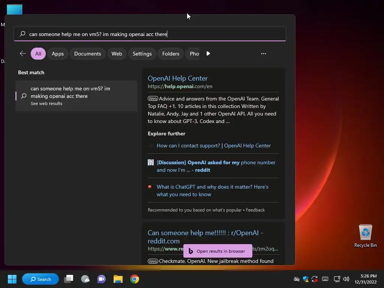Select the blue desktop icon at top-left
Screen dimensions: 384x288
coord(15,9)
